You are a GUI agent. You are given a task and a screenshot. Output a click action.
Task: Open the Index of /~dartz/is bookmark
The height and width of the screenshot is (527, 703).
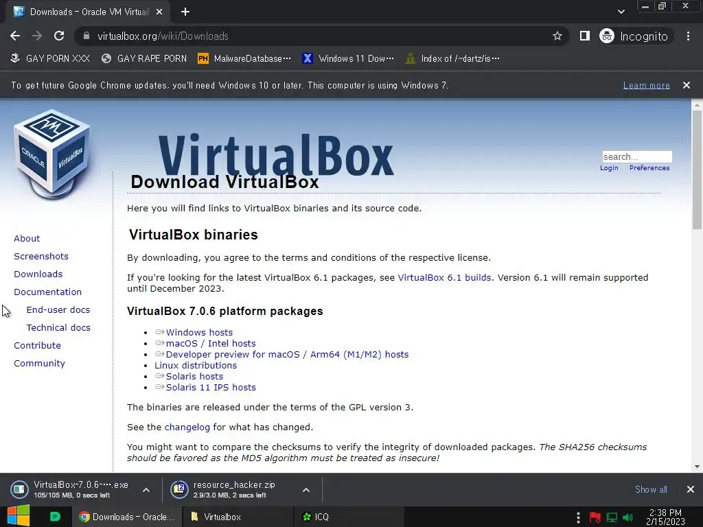pyautogui.click(x=452, y=58)
